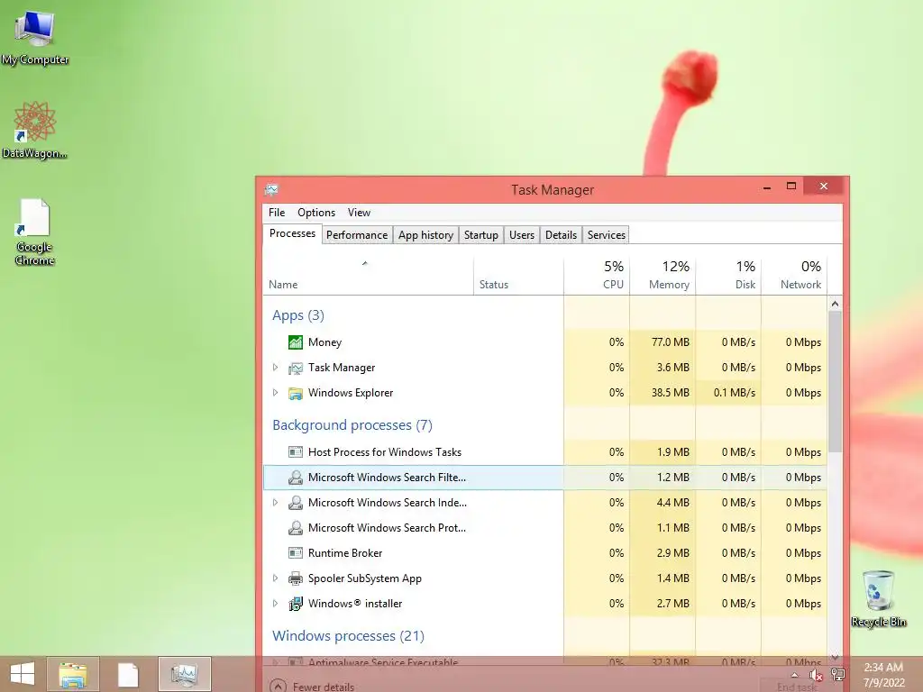
Task: Expand the Task Manager process group
Action: coord(275,368)
